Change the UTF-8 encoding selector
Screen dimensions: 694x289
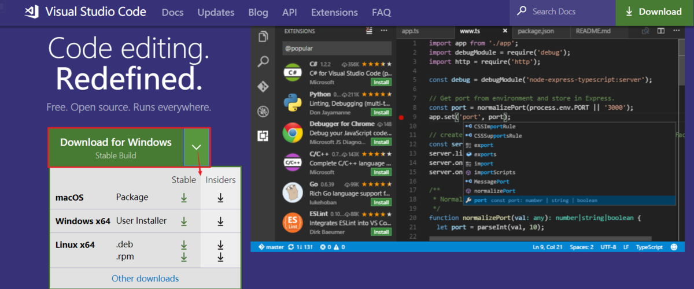(x=608, y=247)
